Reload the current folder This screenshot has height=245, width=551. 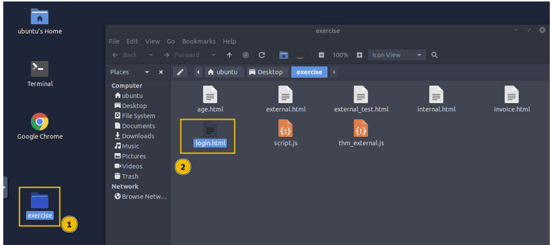(x=262, y=55)
